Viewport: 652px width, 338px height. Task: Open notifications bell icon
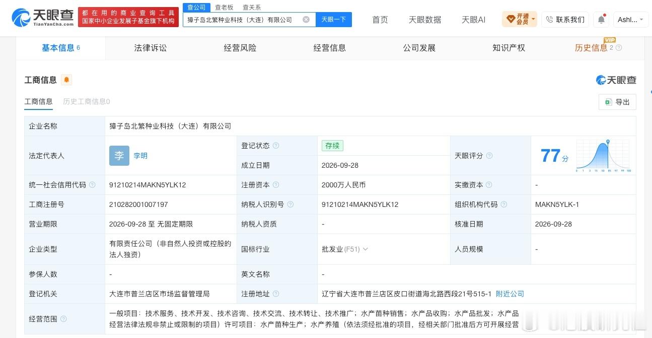[602, 20]
